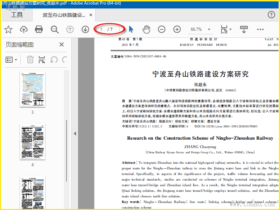280x210 pixels.
Task: Go to next page arrow
Action: coord(85,29)
